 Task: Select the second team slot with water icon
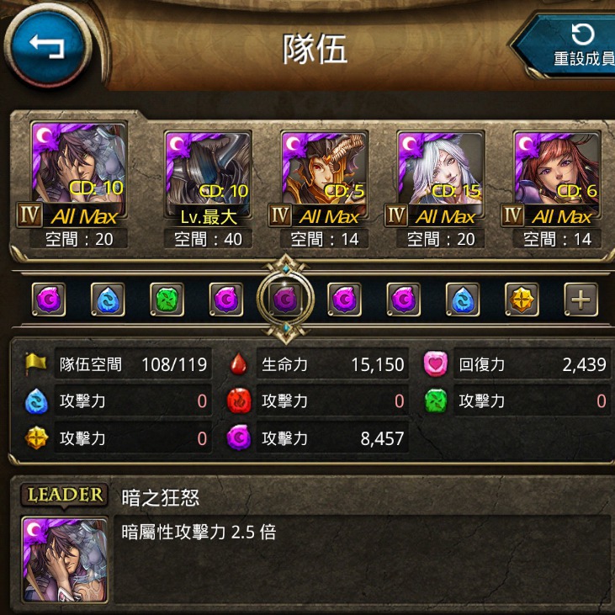tap(108, 300)
